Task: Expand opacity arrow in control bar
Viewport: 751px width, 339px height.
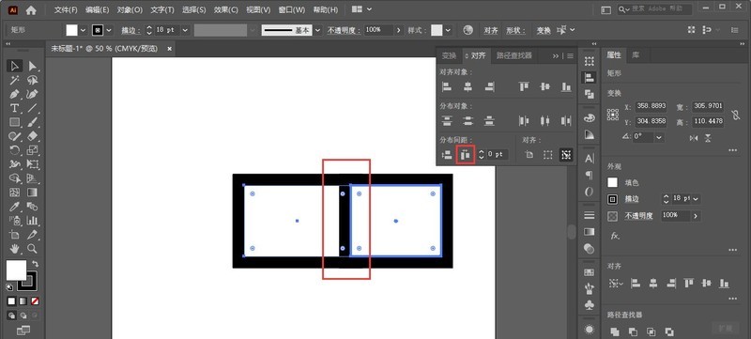Action: (399, 30)
